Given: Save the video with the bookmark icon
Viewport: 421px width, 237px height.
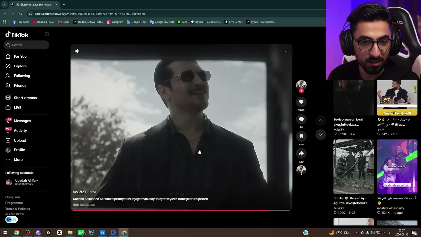Looking at the screenshot, I should (301, 136).
